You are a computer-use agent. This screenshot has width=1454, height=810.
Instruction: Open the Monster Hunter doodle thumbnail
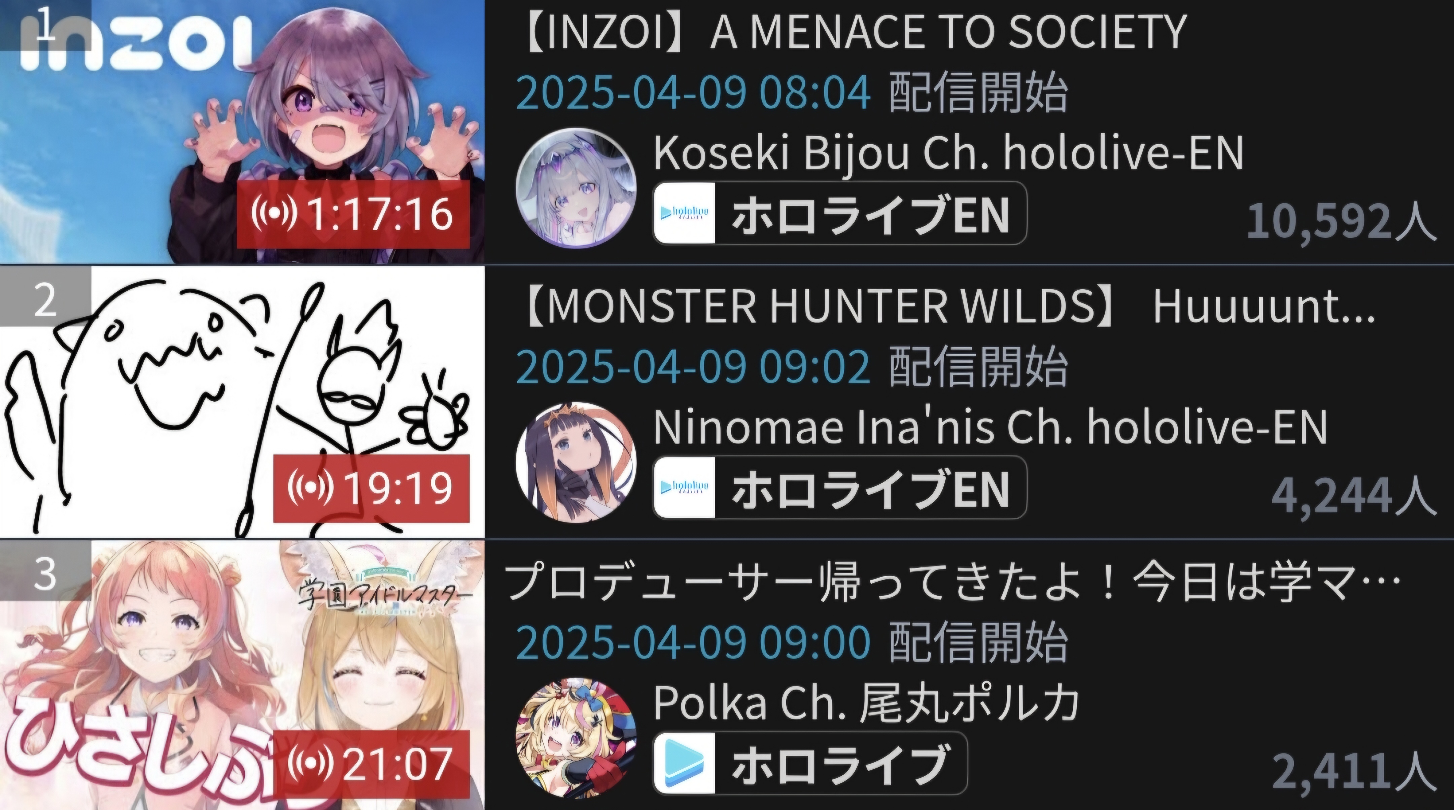242,402
